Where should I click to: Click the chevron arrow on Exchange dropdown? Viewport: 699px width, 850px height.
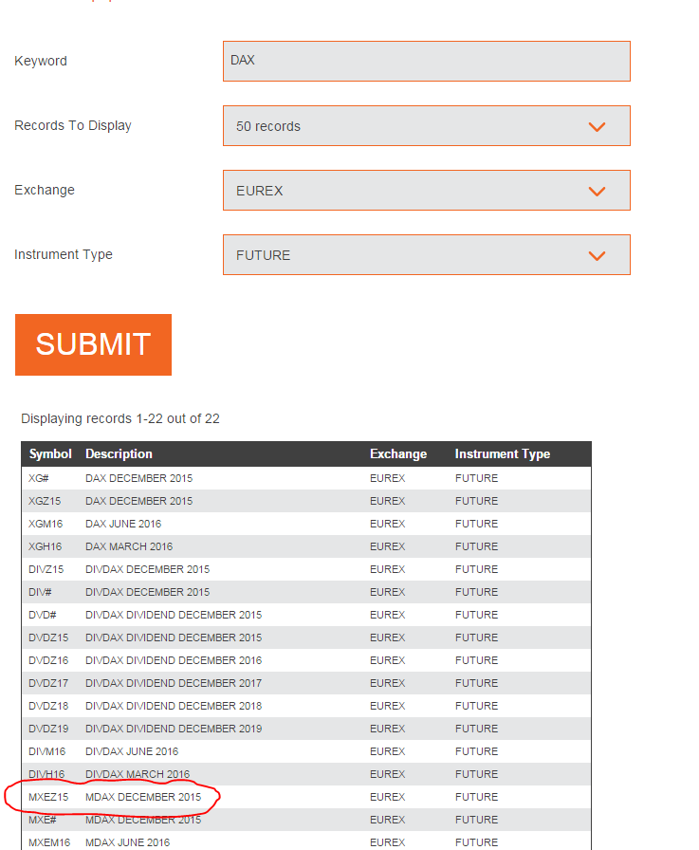597,191
